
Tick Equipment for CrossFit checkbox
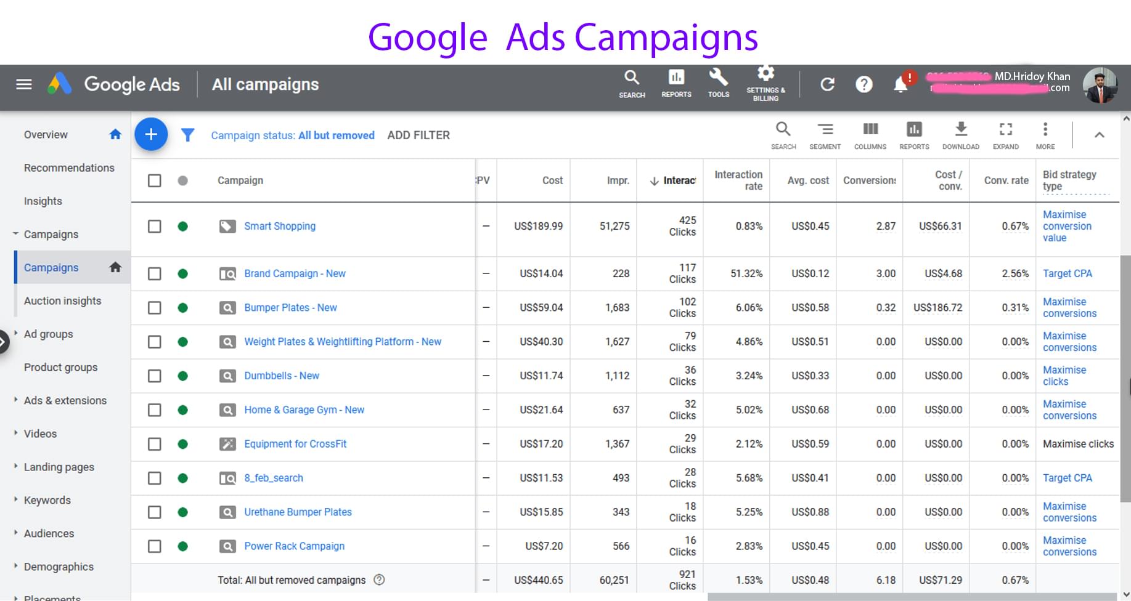tap(155, 444)
